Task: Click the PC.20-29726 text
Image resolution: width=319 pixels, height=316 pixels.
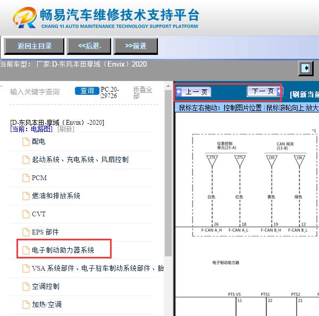Action: coord(110,93)
